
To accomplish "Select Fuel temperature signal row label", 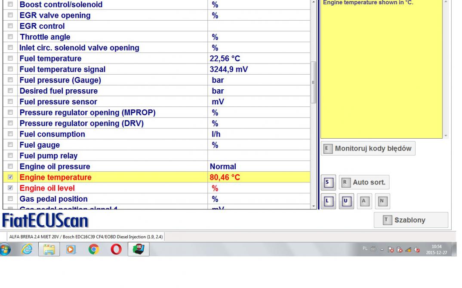I will [x=62, y=70].
